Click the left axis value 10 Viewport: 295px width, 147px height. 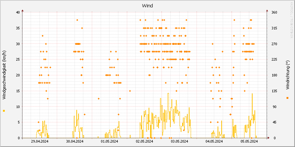pos(18,107)
